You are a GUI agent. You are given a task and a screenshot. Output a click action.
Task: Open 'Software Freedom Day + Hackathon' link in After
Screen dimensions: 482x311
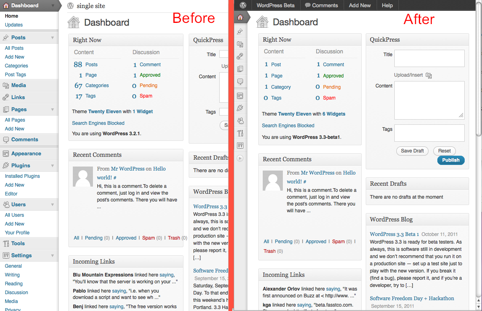pos(412,299)
